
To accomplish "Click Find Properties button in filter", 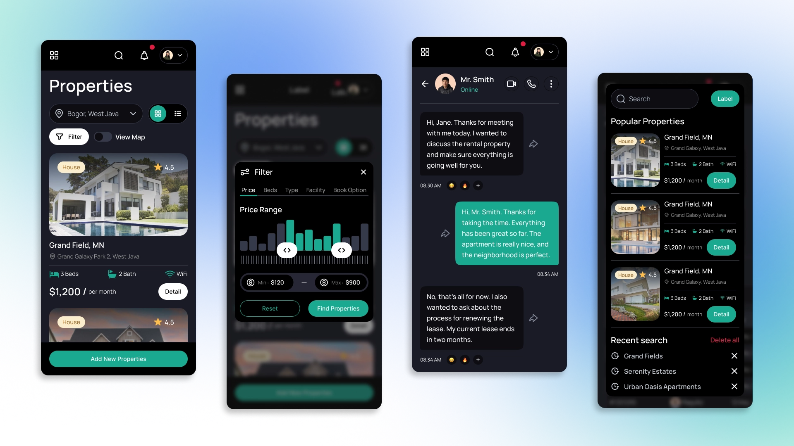I will pyautogui.click(x=338, y=308).
